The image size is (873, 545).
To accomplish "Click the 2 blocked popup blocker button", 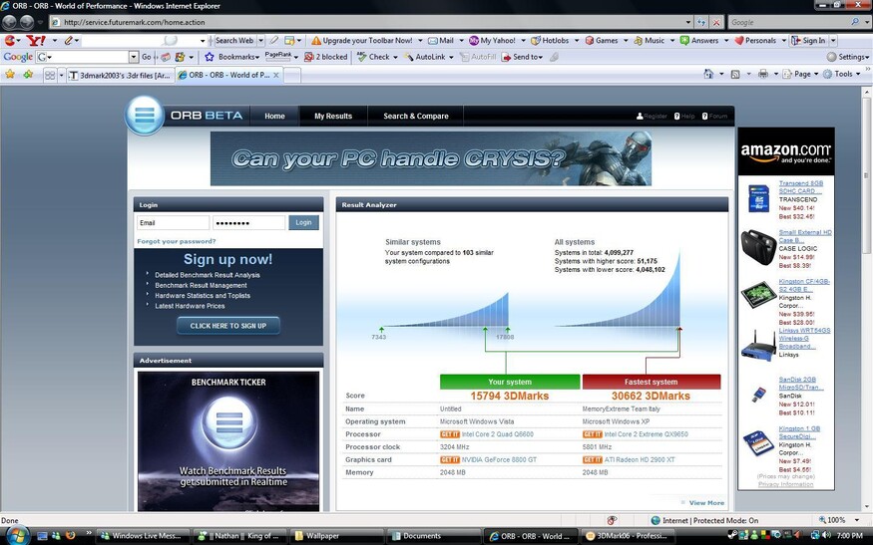I will pyautogui.click(x=325, y=57).
